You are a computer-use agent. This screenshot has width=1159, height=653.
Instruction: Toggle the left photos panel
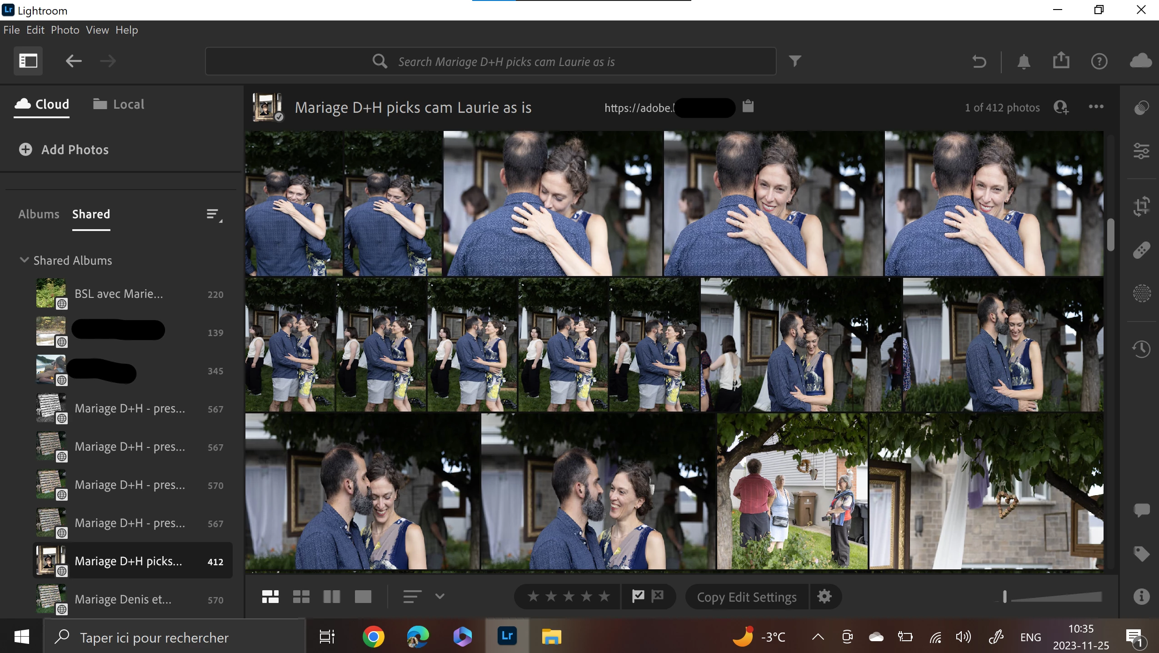tap(28, 61)
